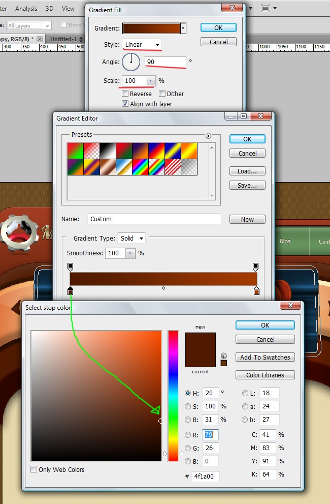Open the 3D menu

49,8
